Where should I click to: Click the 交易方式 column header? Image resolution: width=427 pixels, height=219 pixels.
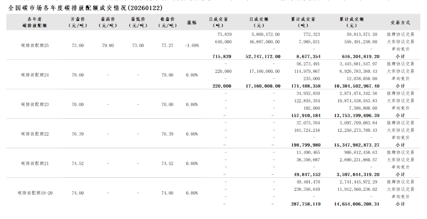click(400, 22)
